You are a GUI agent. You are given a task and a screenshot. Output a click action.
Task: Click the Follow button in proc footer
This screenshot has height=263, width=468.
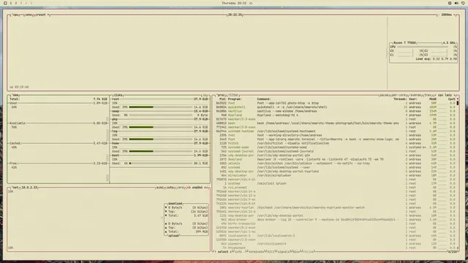coord(308,251)
